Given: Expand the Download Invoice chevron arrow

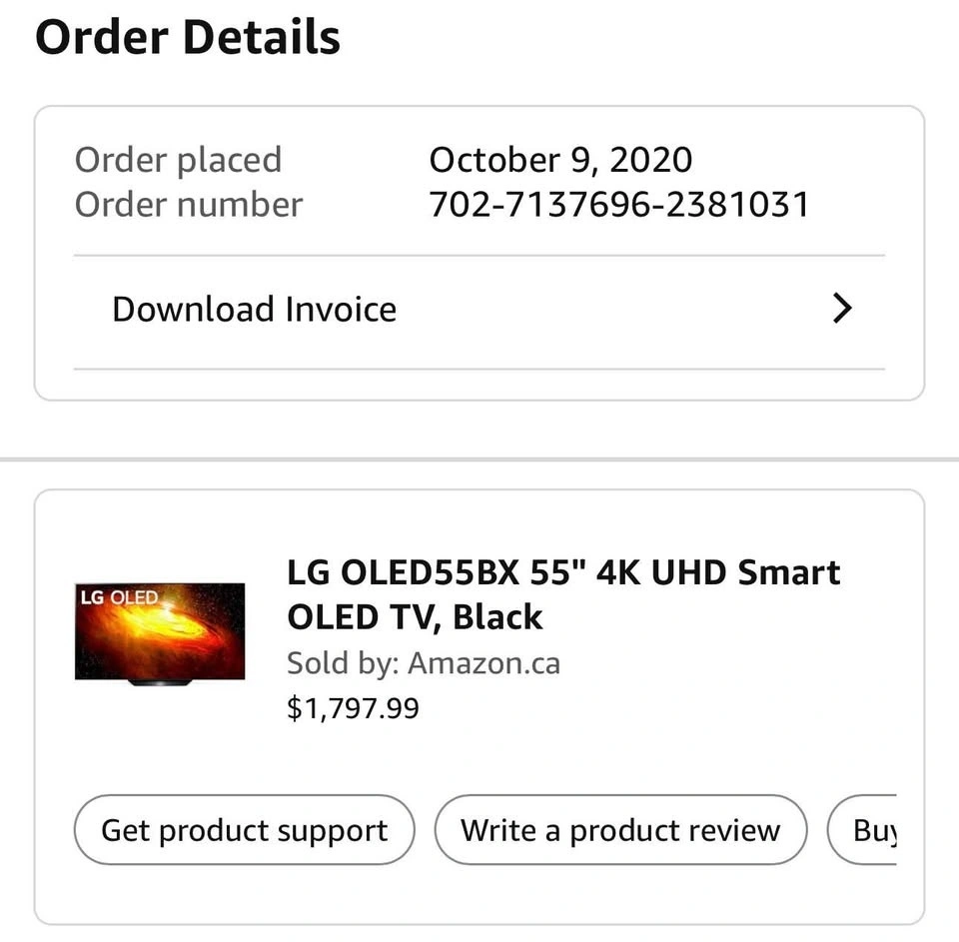Looking at the screenshot, I should [842, 309].
